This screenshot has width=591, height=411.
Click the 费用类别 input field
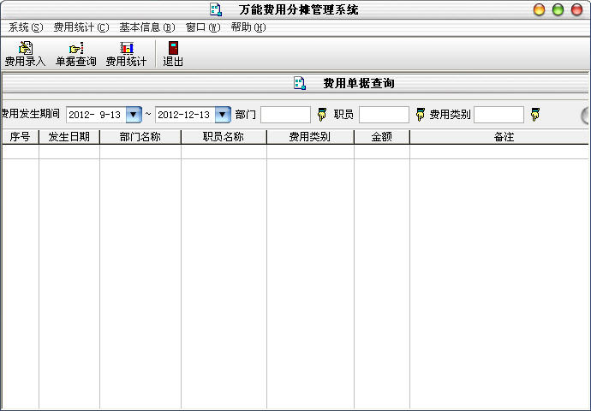498,115
